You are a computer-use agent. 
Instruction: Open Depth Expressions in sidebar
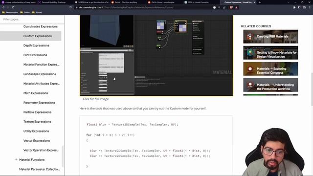[36, 45]
